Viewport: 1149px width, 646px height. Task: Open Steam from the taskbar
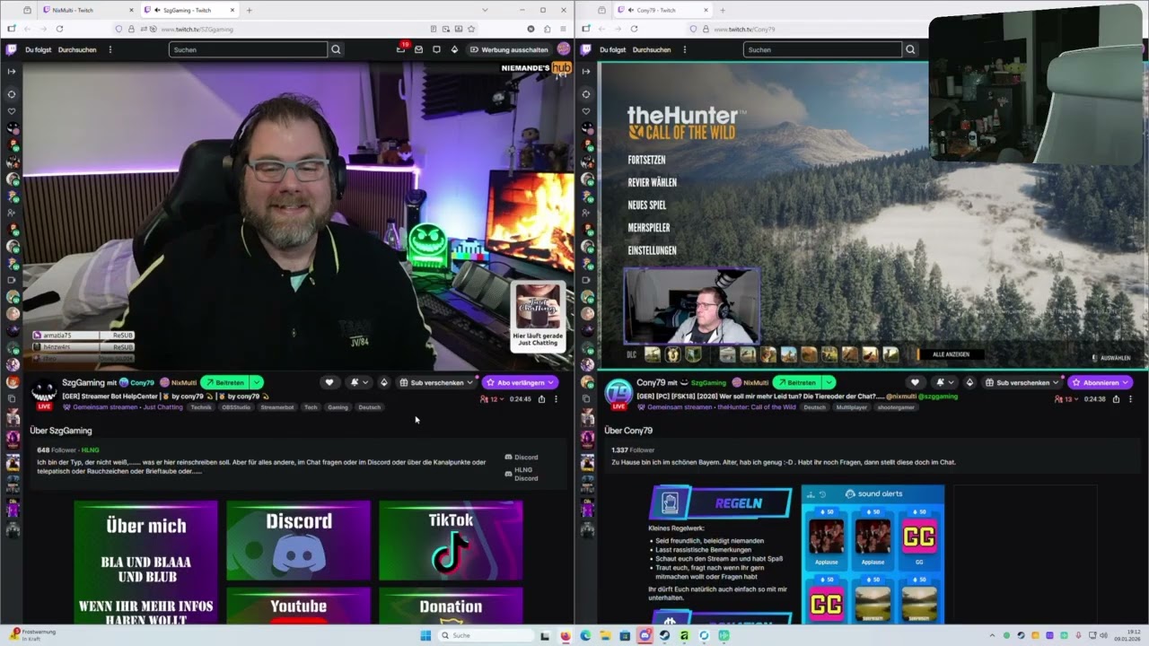[x=664, y=635]
